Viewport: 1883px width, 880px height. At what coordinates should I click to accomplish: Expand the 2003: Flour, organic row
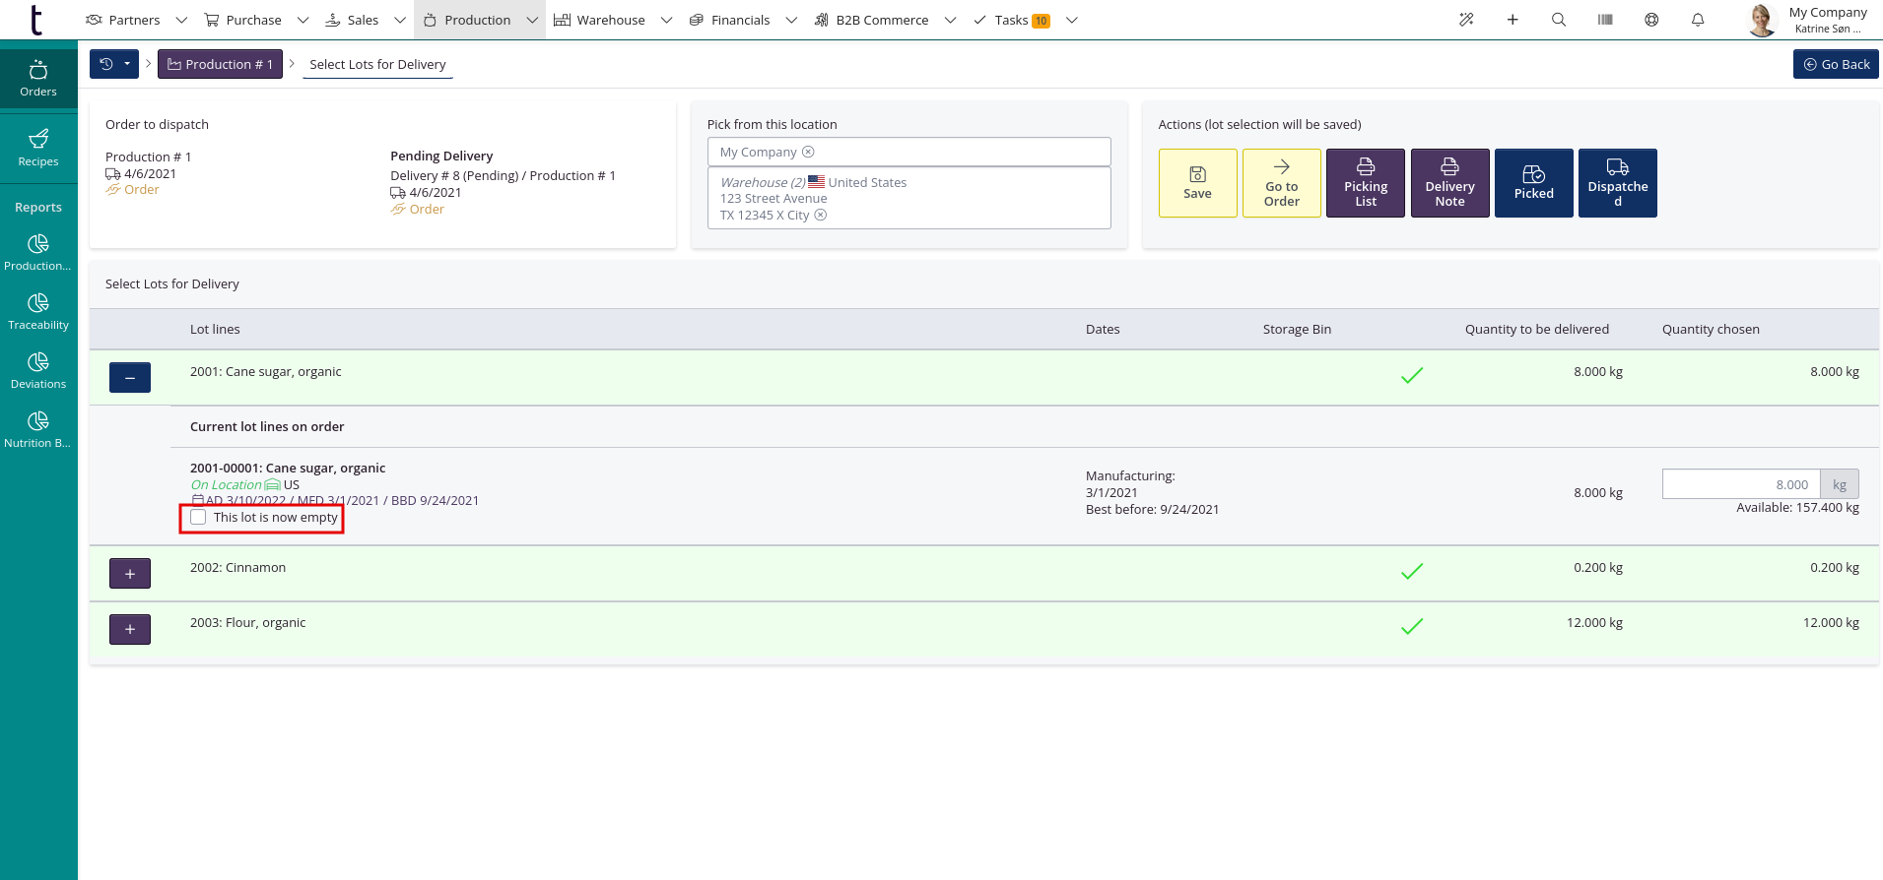[130, 629]
